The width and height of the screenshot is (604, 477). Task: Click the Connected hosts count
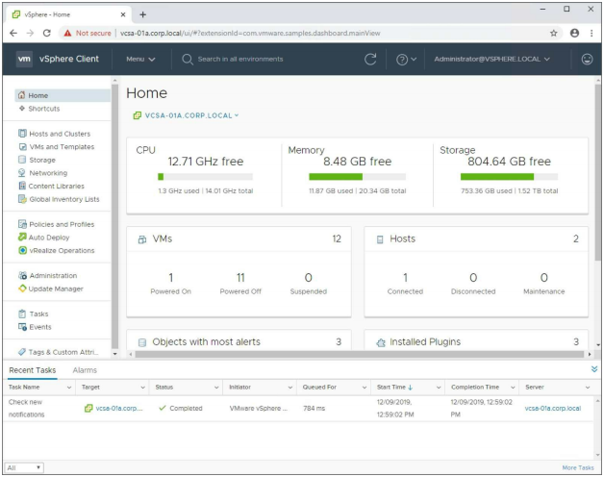tap(405, 277)
